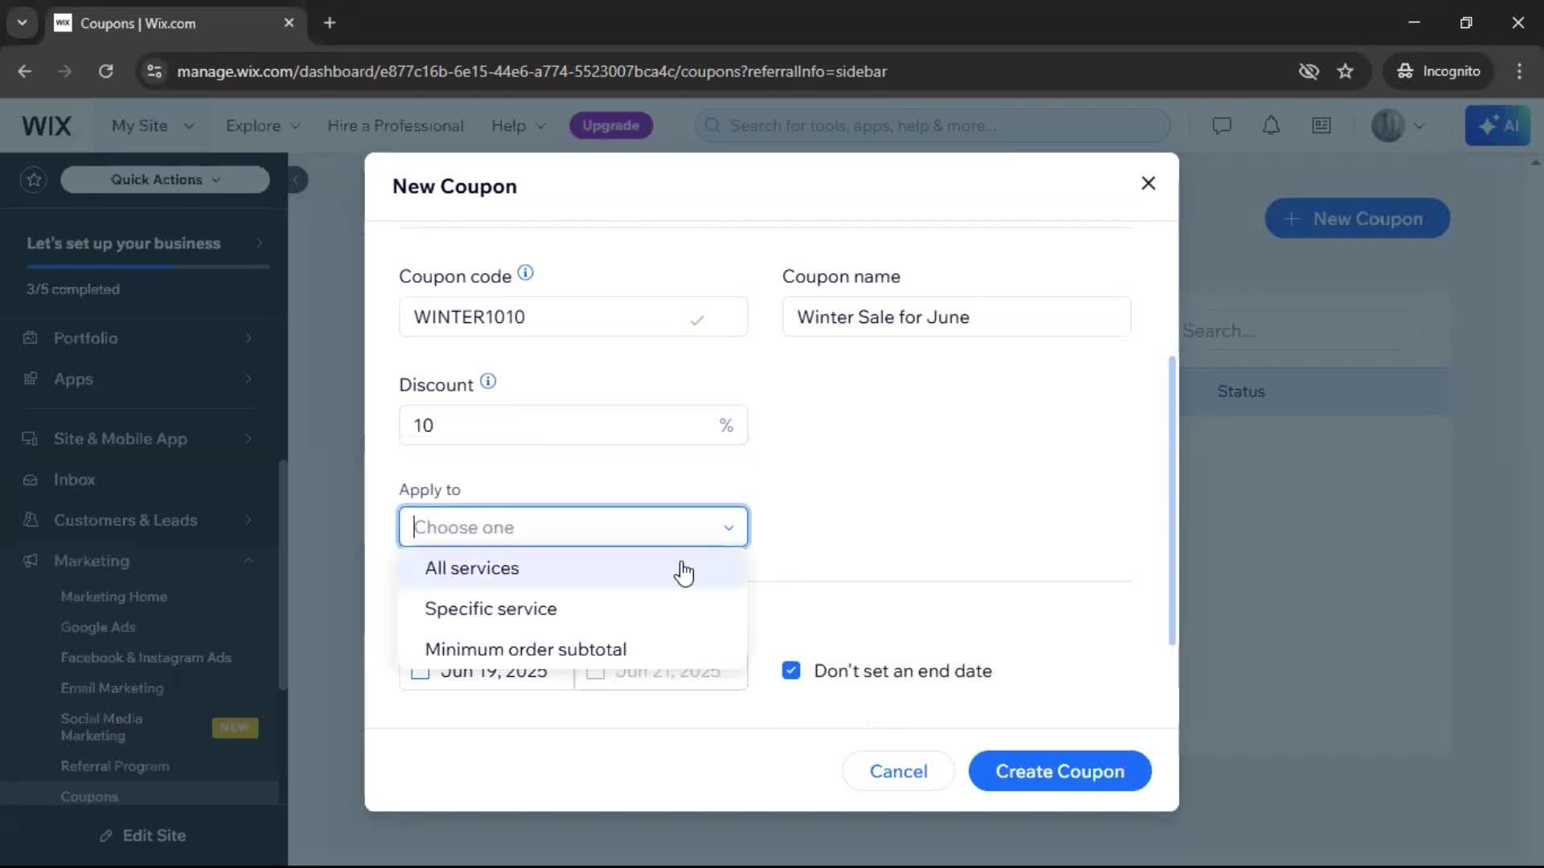Screen dimensions: 1544x868
Task: Click the Discount value field
Action: [x=573, y=425]
